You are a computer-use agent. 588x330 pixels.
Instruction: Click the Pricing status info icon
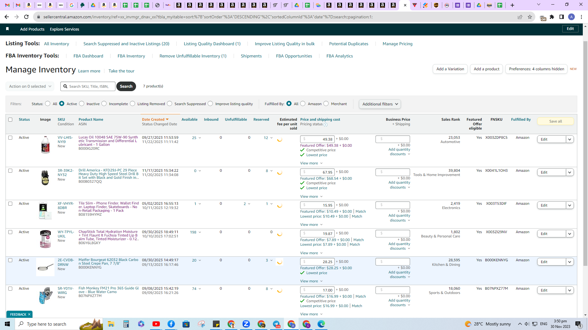click(326, 125)
